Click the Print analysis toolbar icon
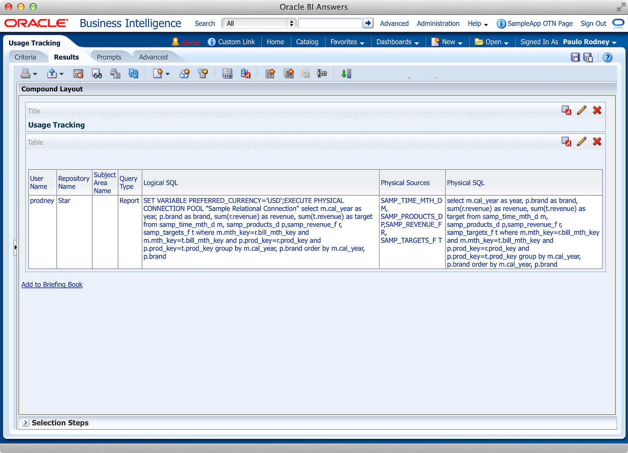 tap(26, 73)
